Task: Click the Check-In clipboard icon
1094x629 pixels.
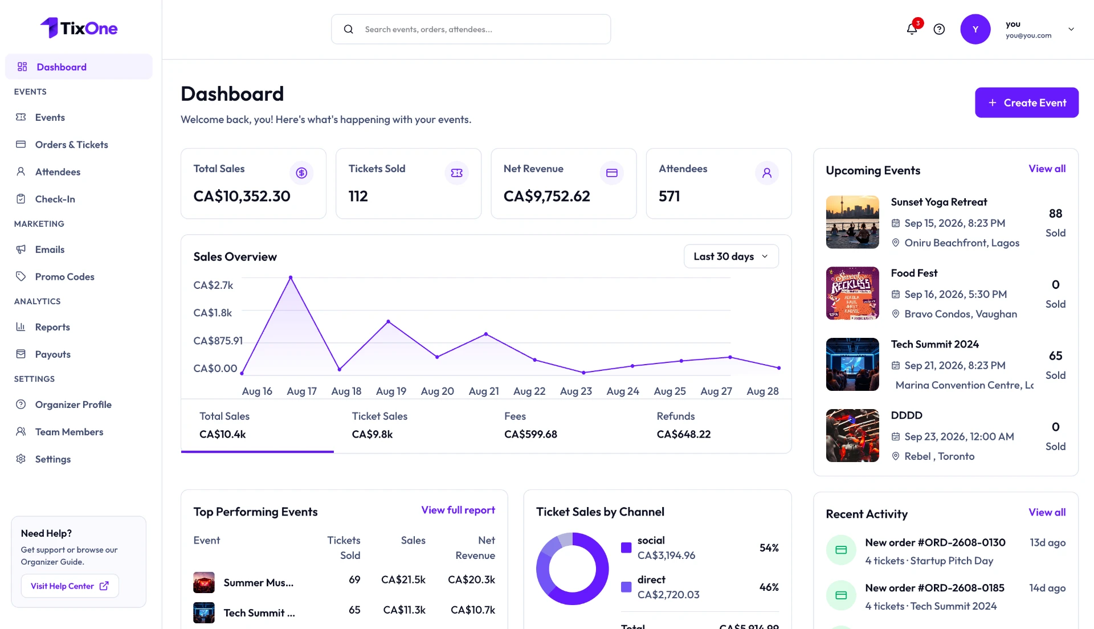Action: tap(21, 199)
